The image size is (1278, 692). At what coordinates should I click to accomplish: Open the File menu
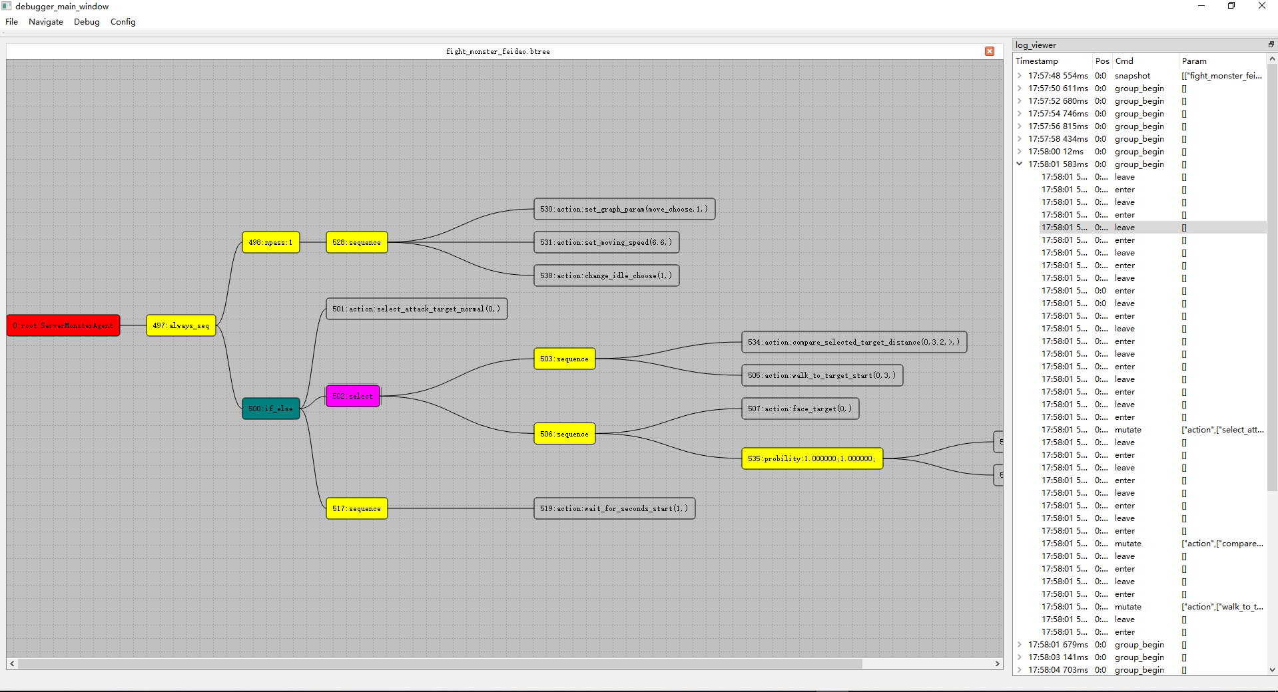12,22
